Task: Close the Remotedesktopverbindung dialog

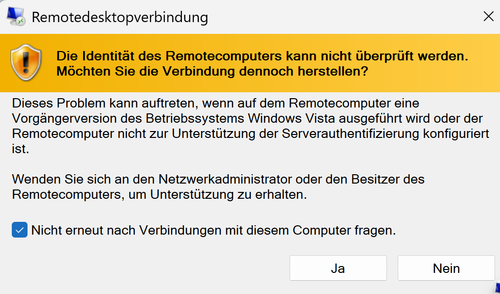Action: (488, 17)
